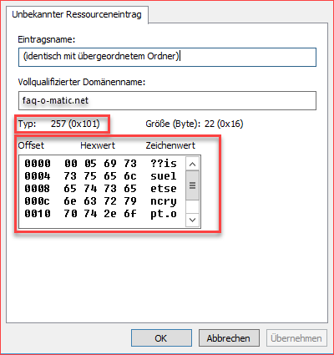Click the Hexwert column header
334x355 pixels.
[98, 145]
